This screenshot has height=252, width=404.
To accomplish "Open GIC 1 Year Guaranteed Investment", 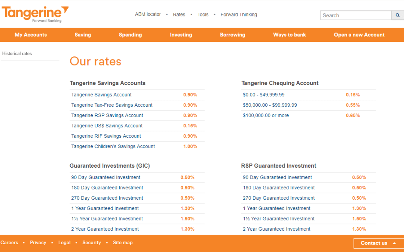I will [105, 208].
